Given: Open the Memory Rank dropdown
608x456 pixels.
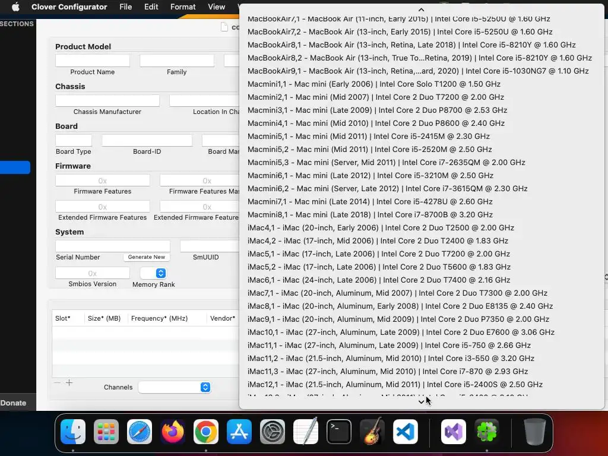Looking at the screenshot, I should click(153, 273).
